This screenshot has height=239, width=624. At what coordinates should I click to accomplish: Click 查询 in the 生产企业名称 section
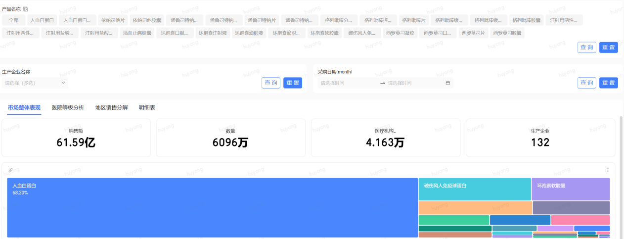[x=271, y=83]
